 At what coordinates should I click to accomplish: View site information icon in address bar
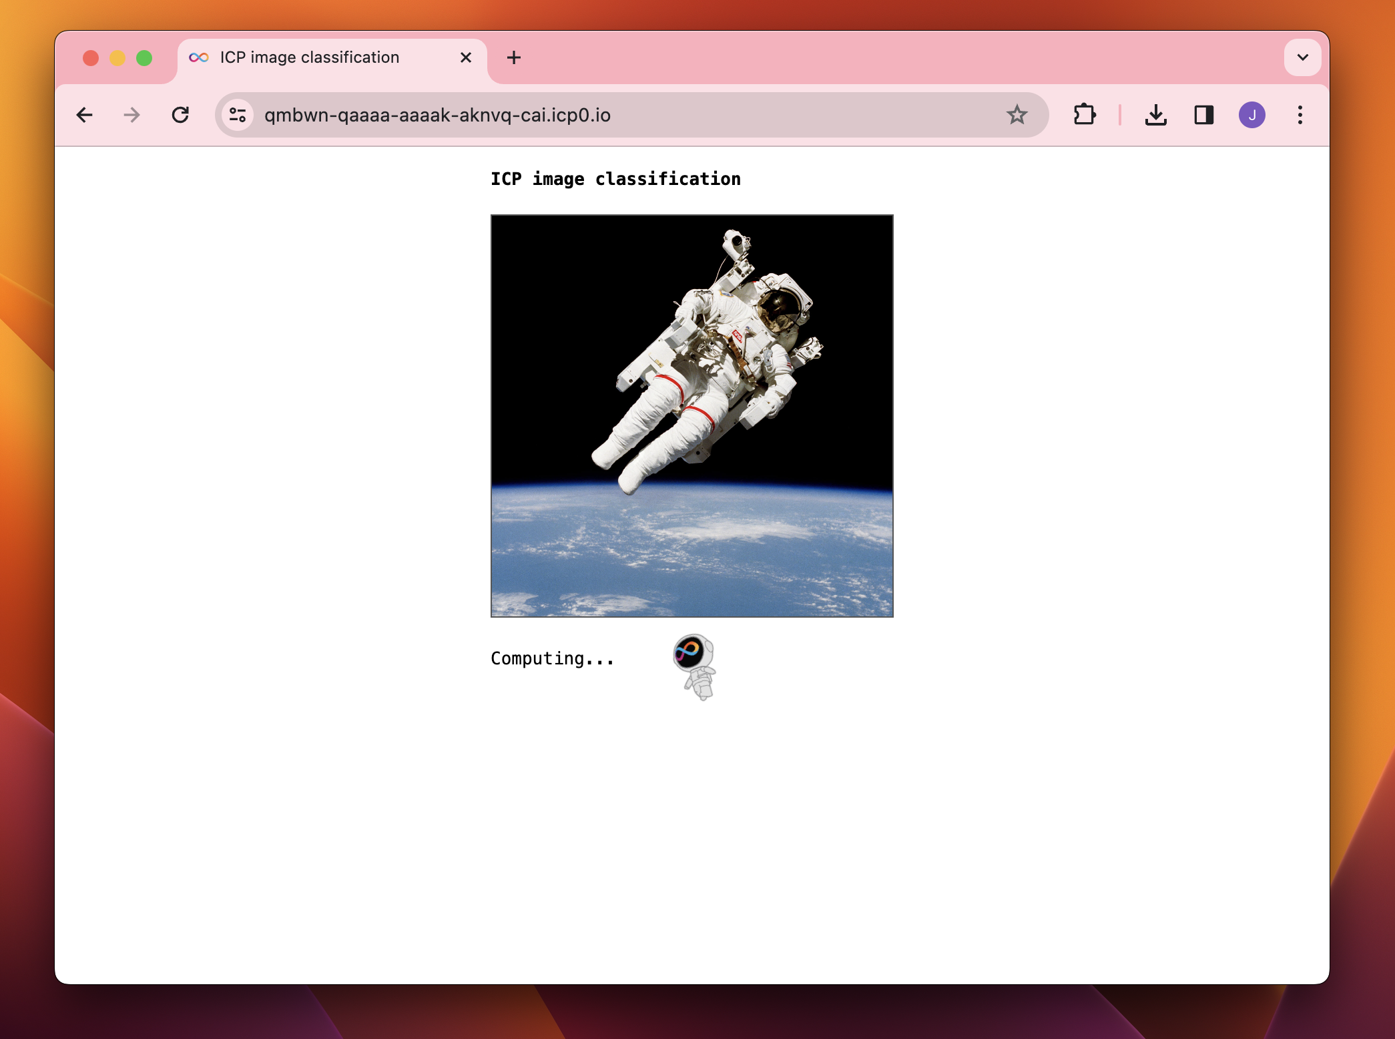(238, 115)
